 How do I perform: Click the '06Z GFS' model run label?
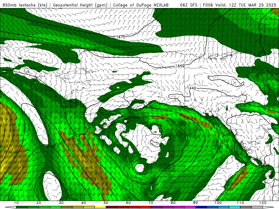point(189,5)
